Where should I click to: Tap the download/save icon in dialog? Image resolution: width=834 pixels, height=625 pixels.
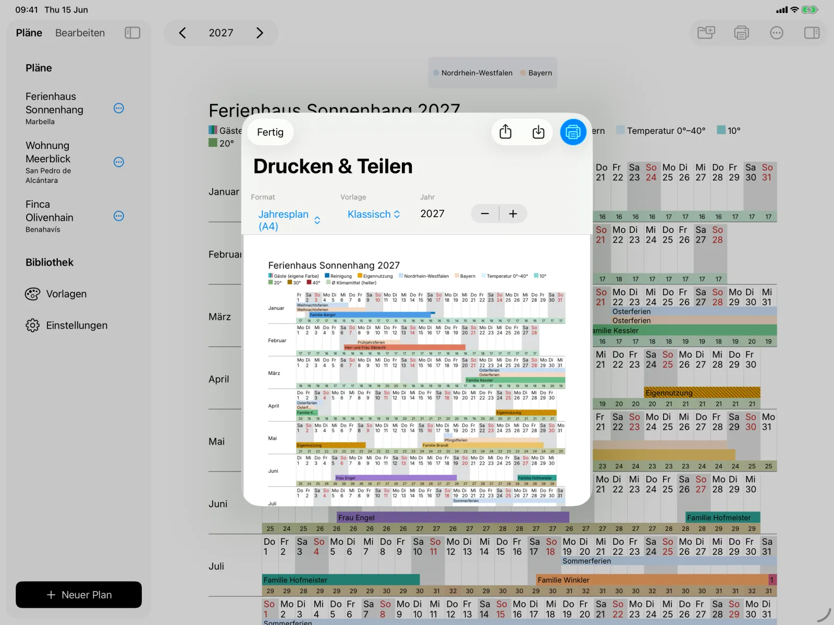538,132
